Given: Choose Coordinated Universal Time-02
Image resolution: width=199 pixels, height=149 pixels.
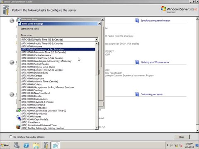Looking at the screenshot, I should pos(58,111).
